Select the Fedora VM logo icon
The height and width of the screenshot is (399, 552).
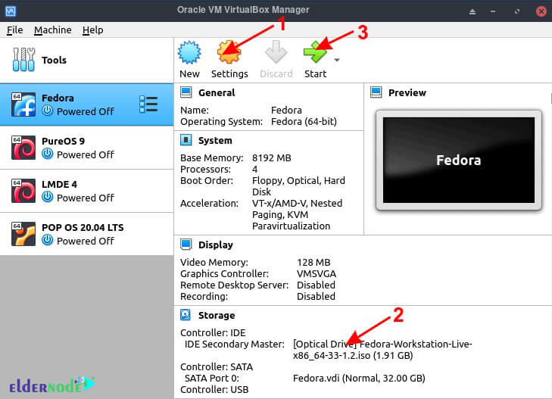tap(23, 104)
